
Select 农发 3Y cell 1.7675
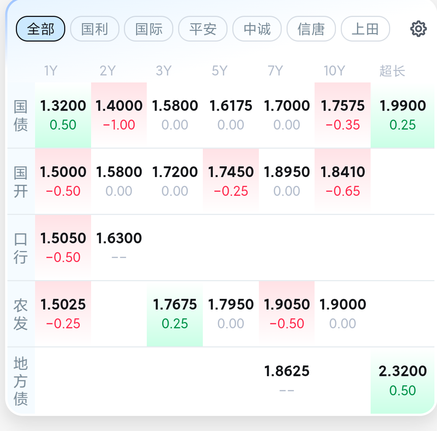(x=175, y=314)
